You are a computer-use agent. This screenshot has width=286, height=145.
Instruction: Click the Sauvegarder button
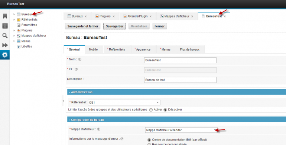pos(114,26)
